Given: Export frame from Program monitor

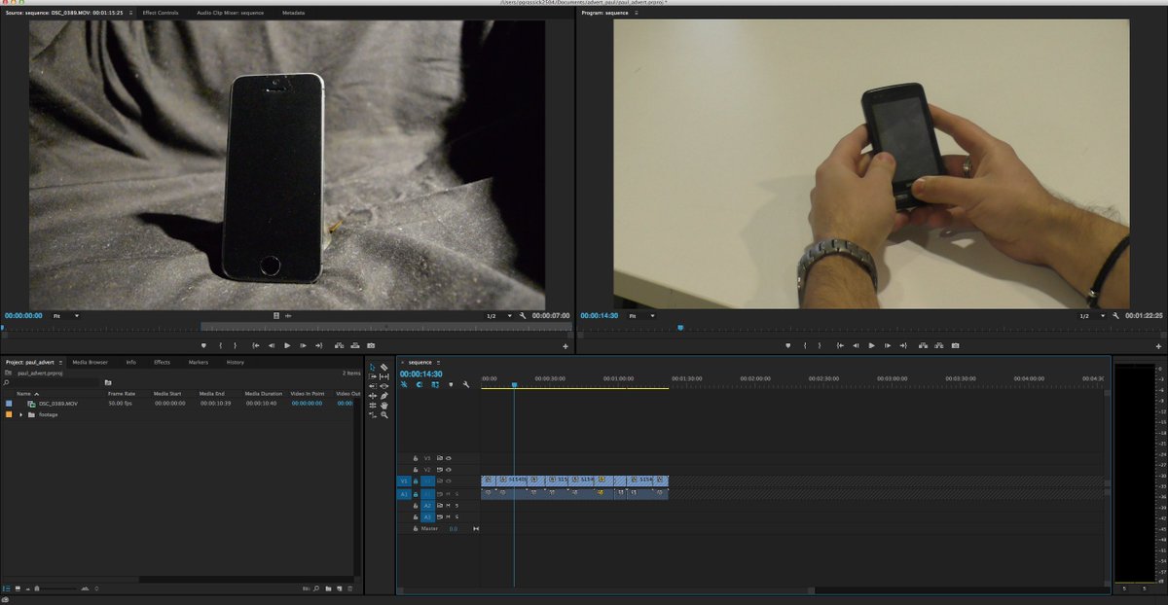Looking at the screenshot, I should pos(955,345).
